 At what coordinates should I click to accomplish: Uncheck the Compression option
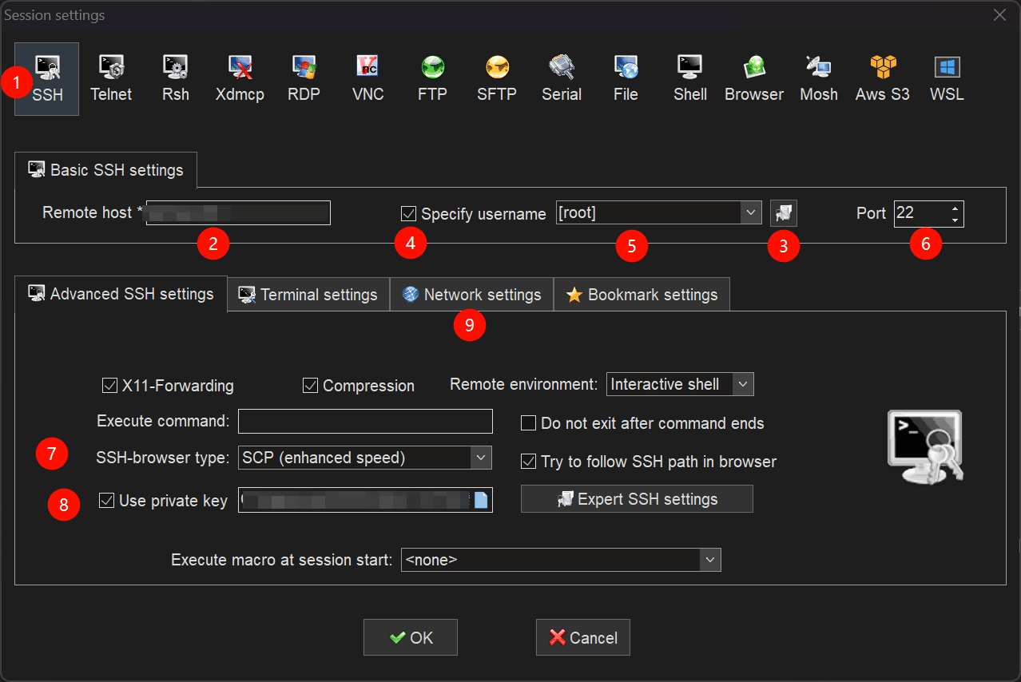pyautogui.click(x=311, y=386)
